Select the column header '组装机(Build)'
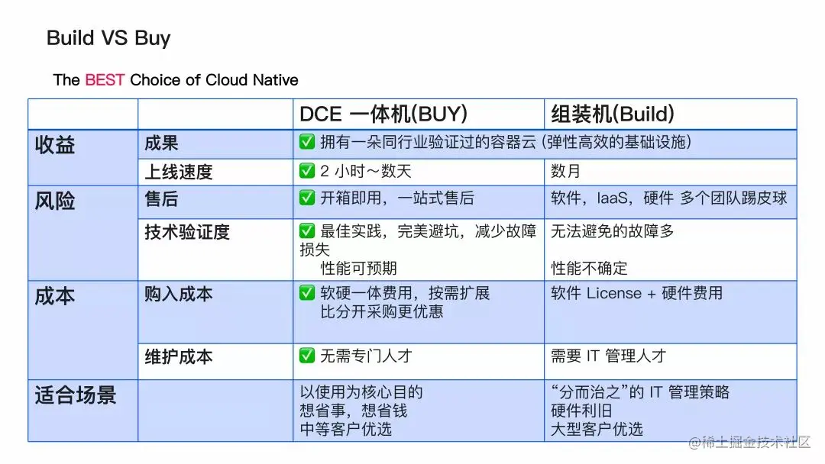This screenshot has width=825, height=464. pyautogui.click(x=613, y=114)
